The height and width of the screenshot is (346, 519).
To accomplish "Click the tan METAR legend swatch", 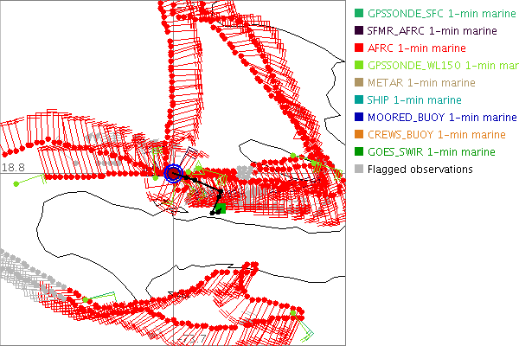I will (357, 83).
